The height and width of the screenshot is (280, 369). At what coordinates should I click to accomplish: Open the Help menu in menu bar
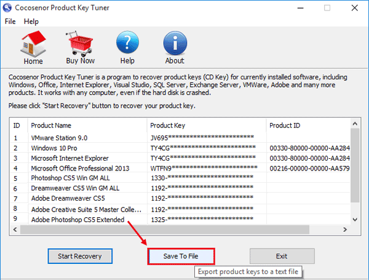coord(31,22)
